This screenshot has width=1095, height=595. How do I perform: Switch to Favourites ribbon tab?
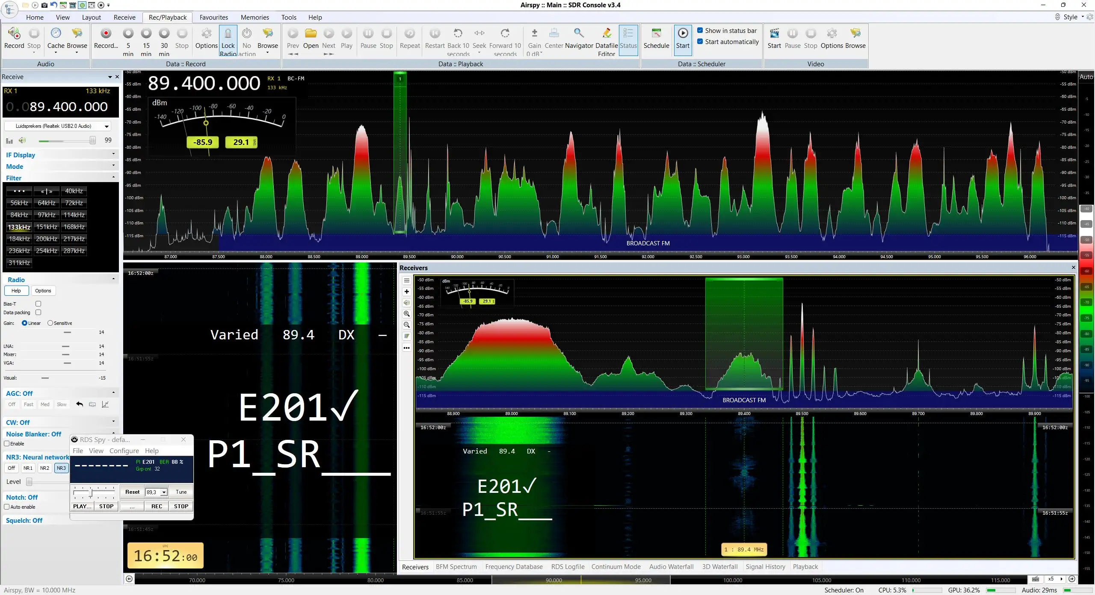(x=214, y=18)
